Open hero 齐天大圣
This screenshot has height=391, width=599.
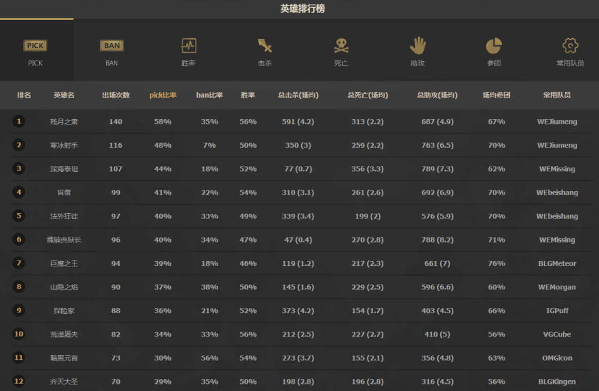[64, 381]
